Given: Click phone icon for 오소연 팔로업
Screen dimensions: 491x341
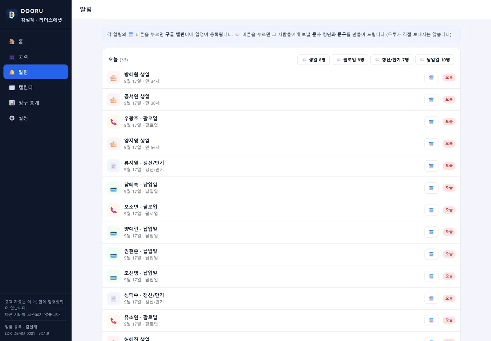Looking at the screenshot, I should coord(113,210).
